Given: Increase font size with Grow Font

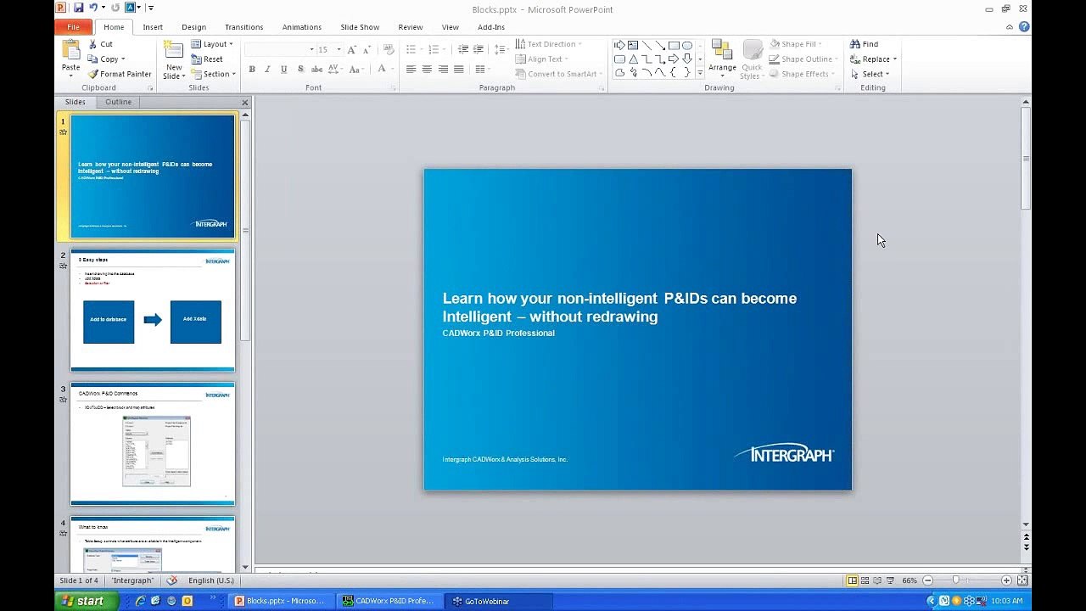Looking at the screenshot, I should [351, 49].
